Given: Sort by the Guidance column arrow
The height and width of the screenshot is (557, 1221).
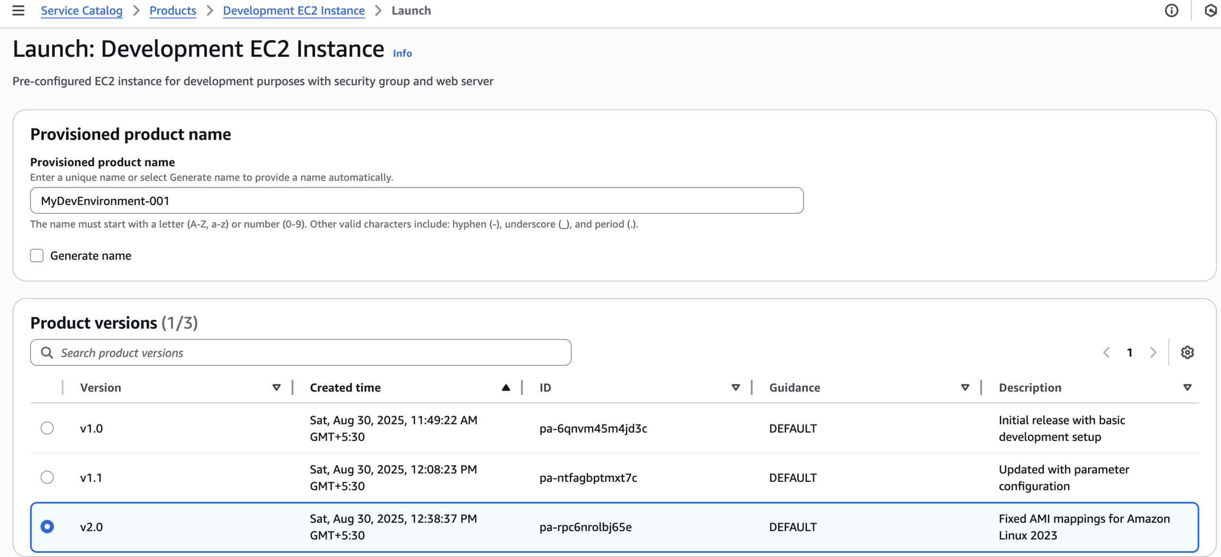Looking at the screenshot, I should (x=965, y=388).
